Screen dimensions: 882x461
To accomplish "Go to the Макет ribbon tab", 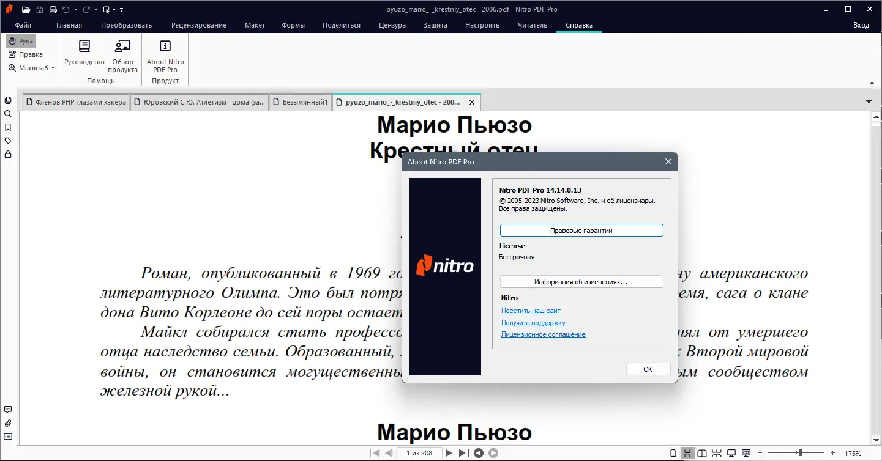I will click(x=255, y=25).
